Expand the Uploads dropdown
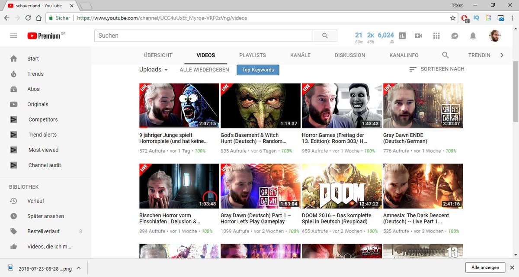 pyautogui.click(x=154, y=69)
